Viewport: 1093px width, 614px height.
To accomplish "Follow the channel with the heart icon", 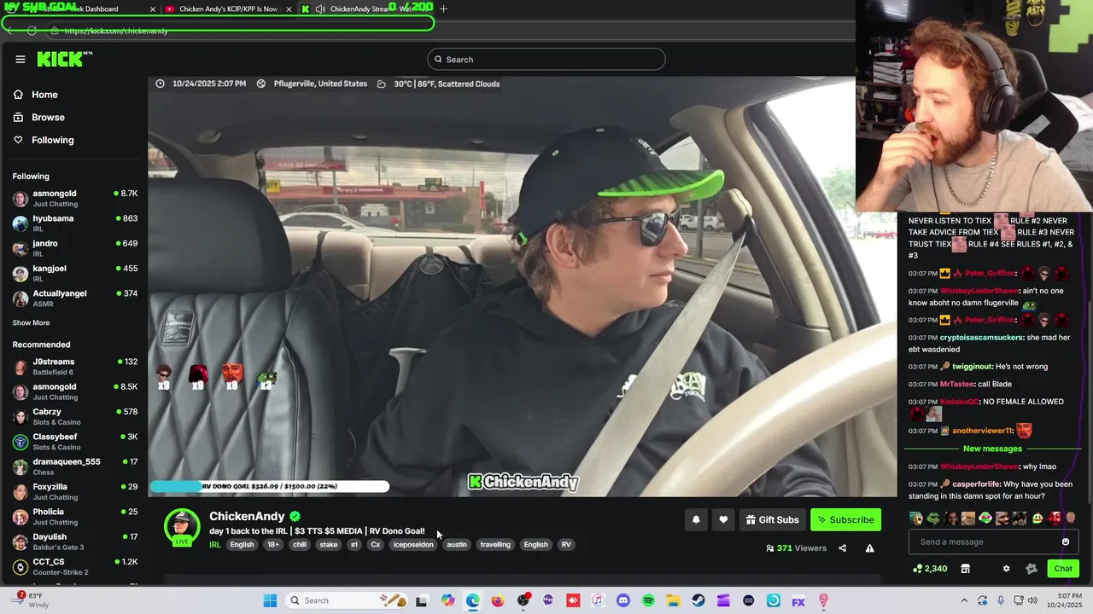I will (723, 519).
